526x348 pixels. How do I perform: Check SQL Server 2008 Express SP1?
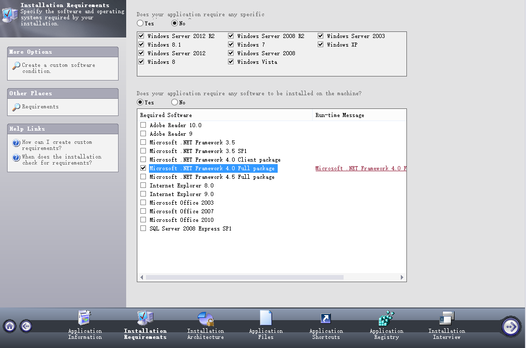pyautogui.click(x=142, y=228)
